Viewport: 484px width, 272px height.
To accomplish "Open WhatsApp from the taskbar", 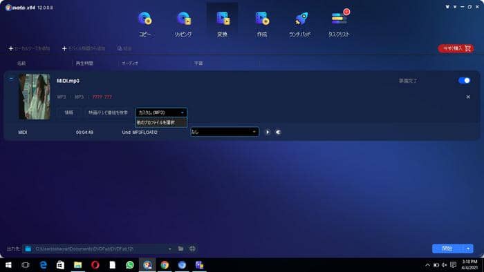I will 130,265.
